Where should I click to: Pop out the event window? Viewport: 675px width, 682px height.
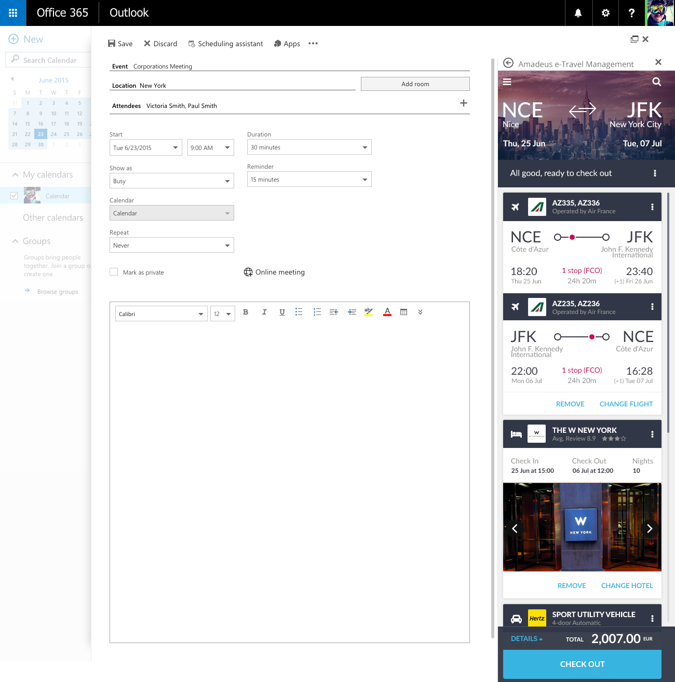(634, 39)
